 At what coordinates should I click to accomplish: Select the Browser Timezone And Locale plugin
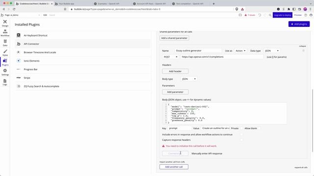pyautogui.click(x=83, y=52)
